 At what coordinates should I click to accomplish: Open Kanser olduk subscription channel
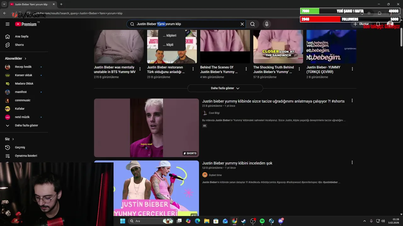click(24, 75)
